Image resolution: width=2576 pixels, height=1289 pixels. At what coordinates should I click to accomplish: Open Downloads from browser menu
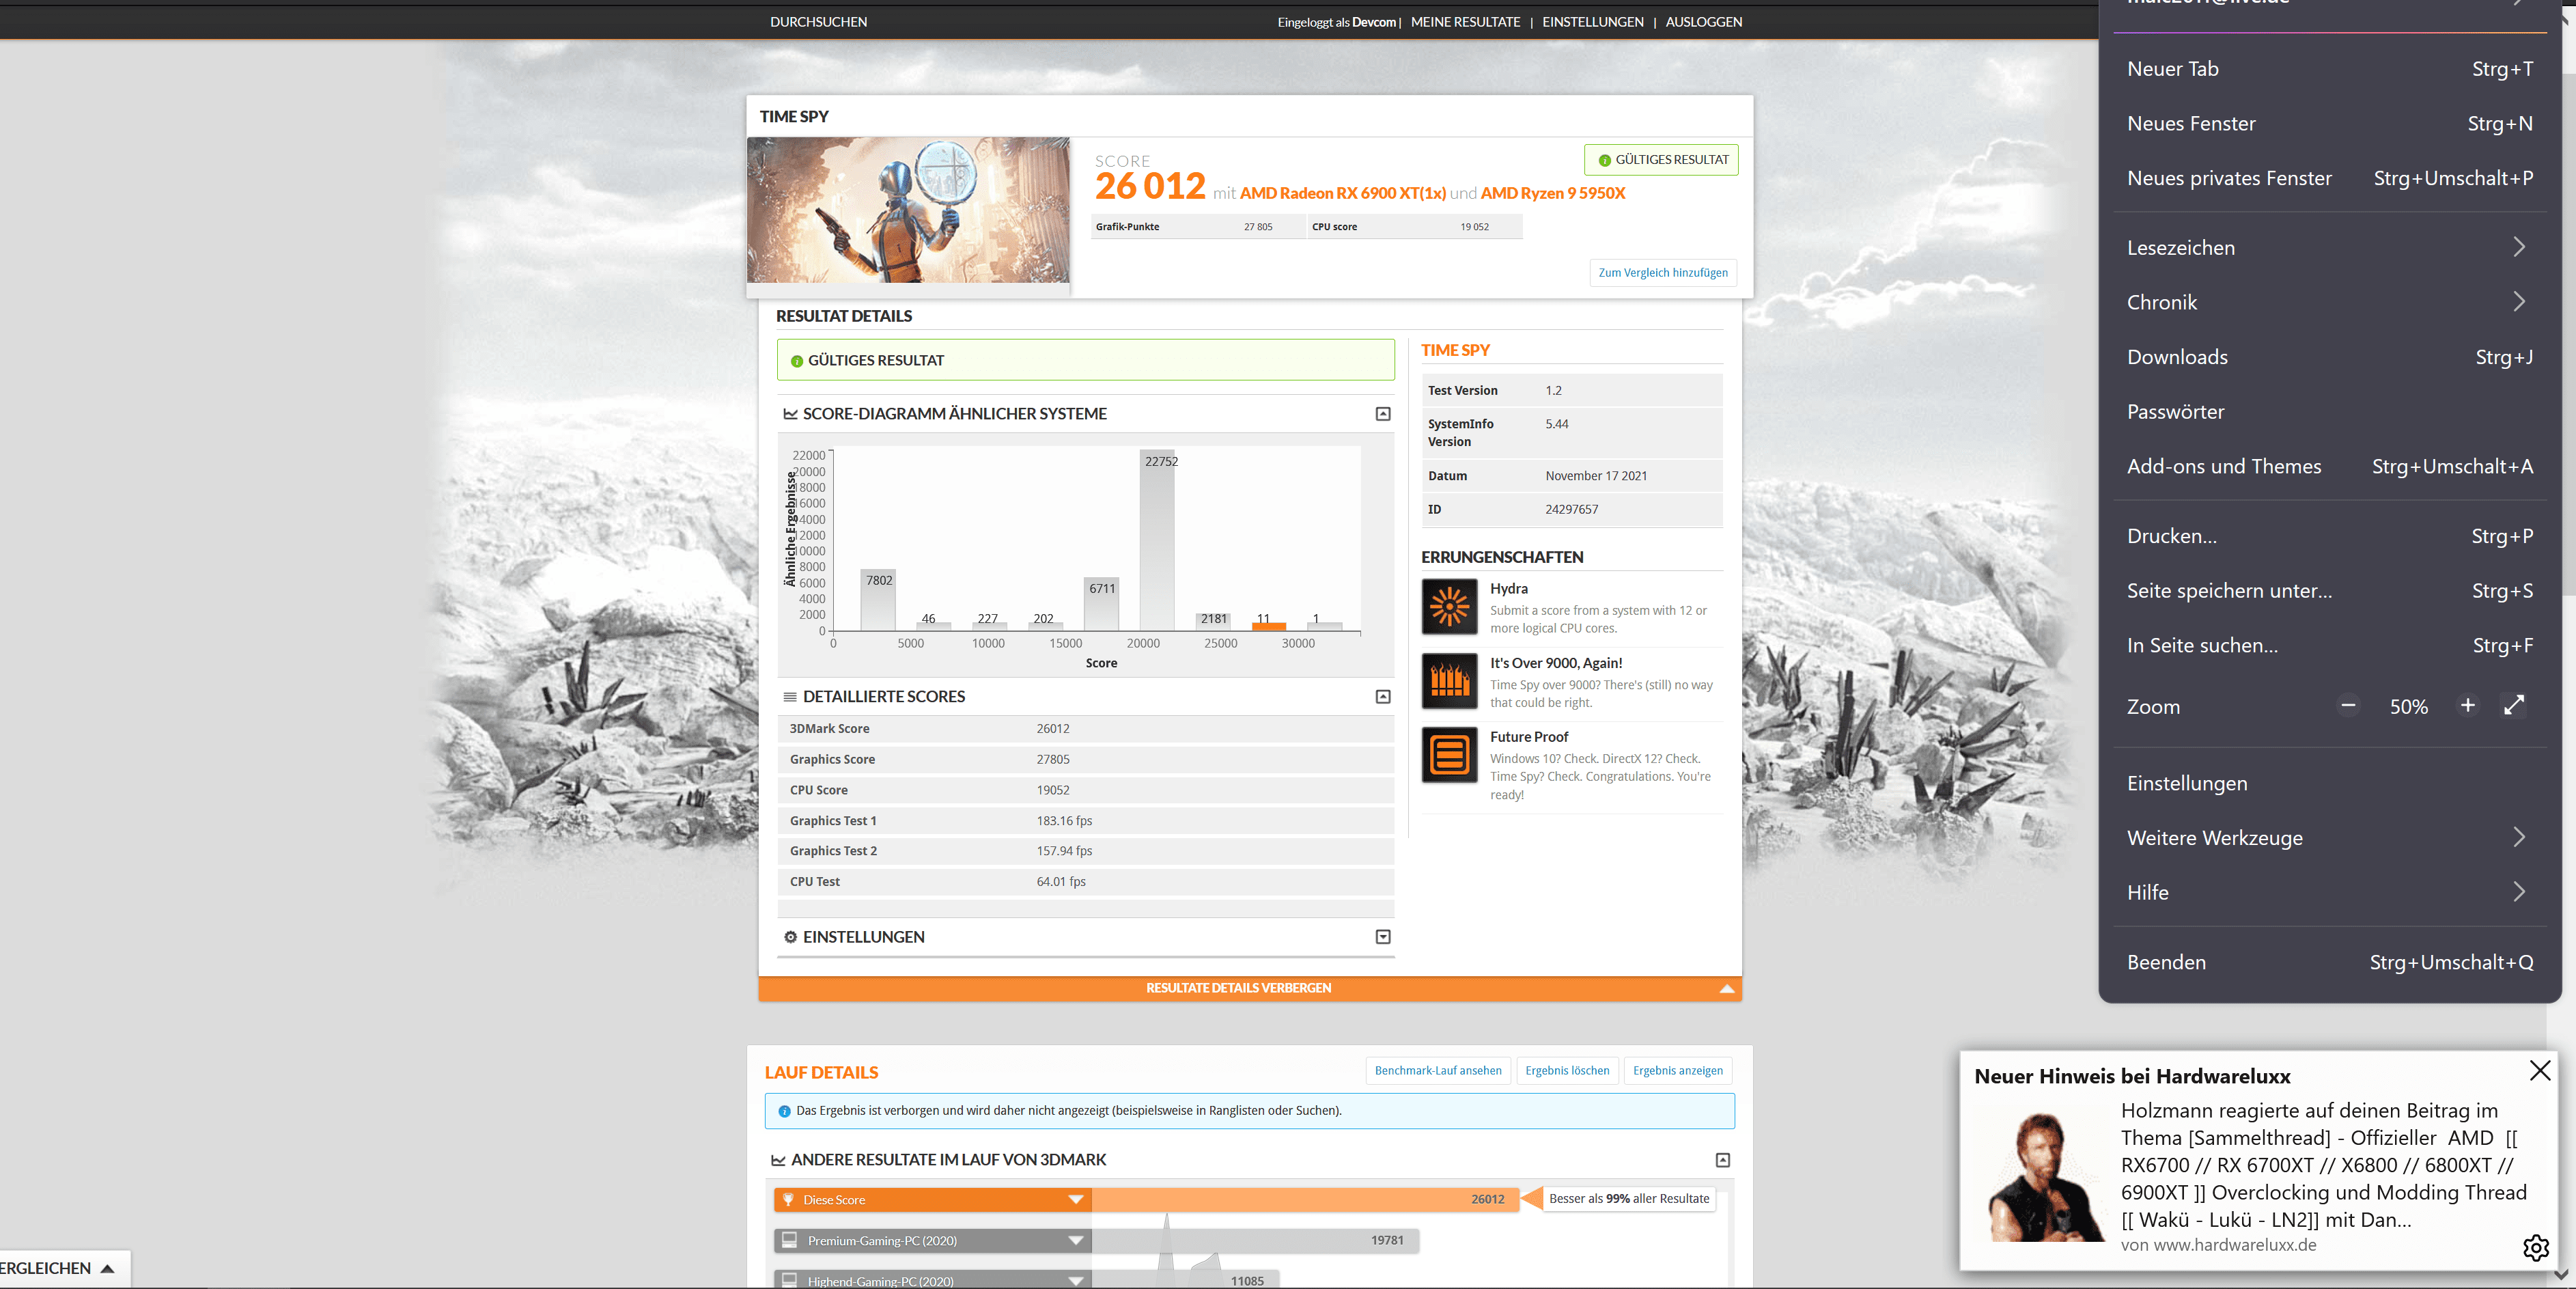tap(2330, 357)
